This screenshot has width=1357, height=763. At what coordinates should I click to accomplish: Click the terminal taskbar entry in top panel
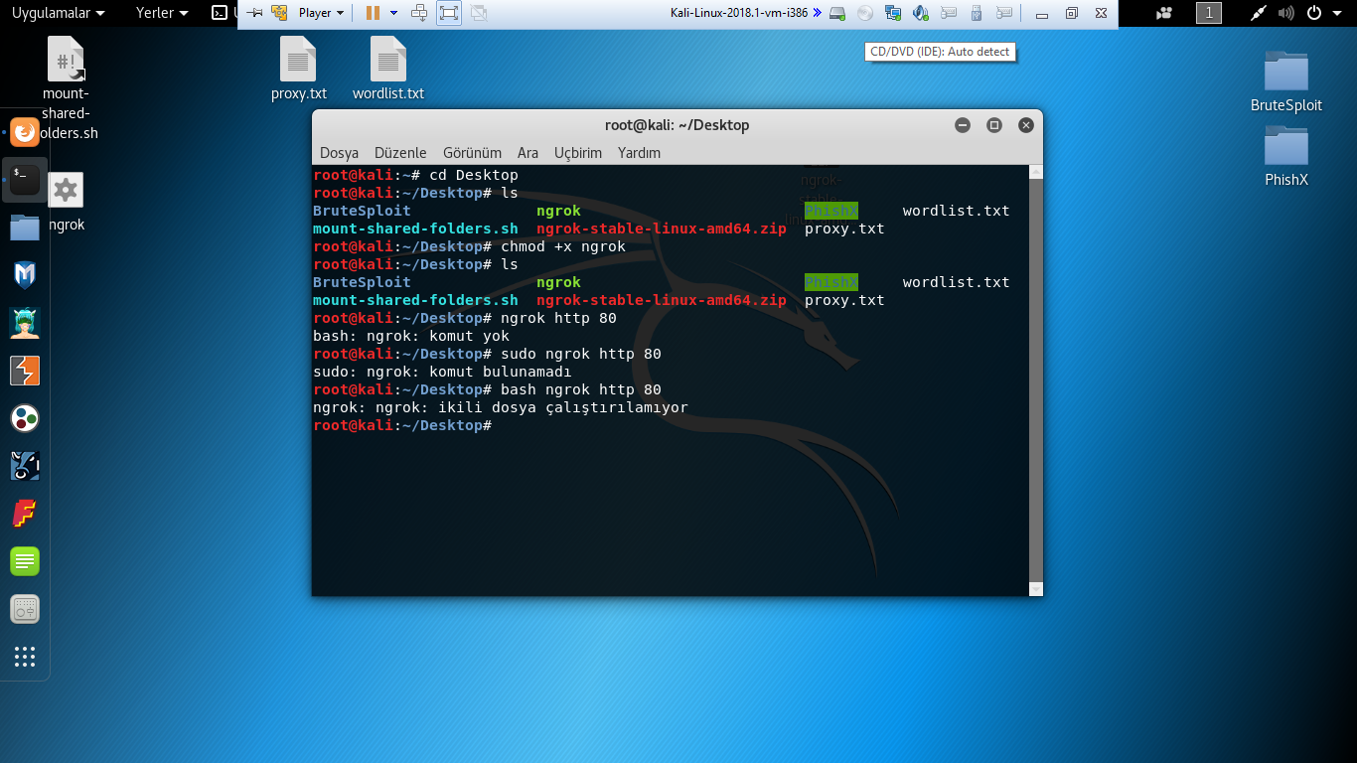click(x=225, y=13)
